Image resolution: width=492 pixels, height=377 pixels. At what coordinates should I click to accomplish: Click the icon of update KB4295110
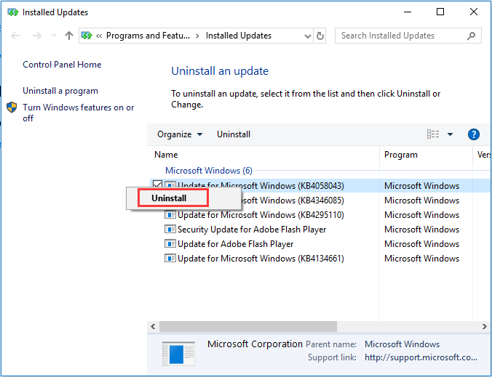(x=170, y=215)
